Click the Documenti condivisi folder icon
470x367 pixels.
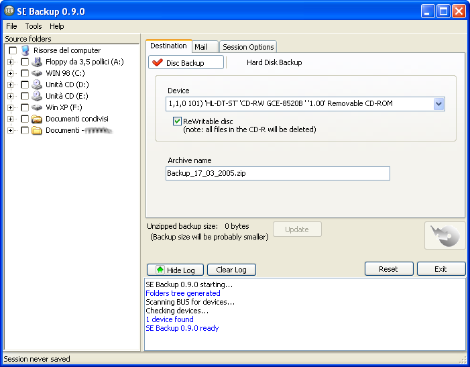tap(37, 119)
